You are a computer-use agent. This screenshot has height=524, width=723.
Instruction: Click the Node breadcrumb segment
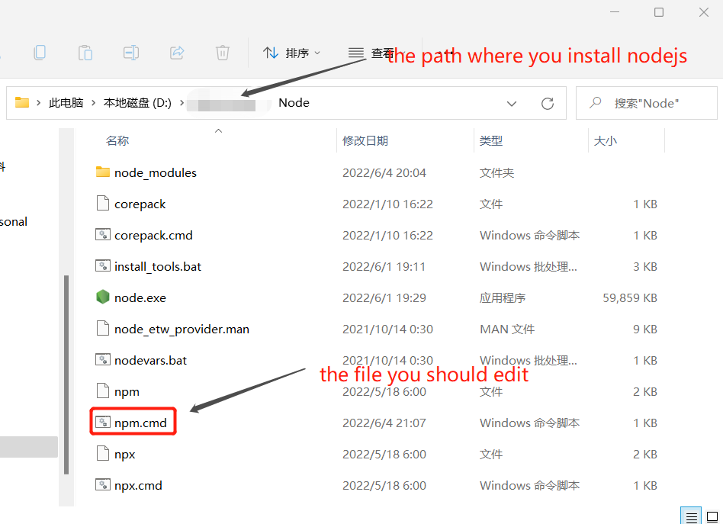[294, 102]
